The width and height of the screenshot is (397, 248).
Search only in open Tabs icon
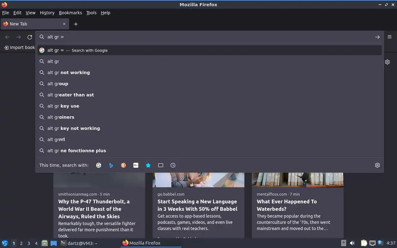tap(161, 165)
